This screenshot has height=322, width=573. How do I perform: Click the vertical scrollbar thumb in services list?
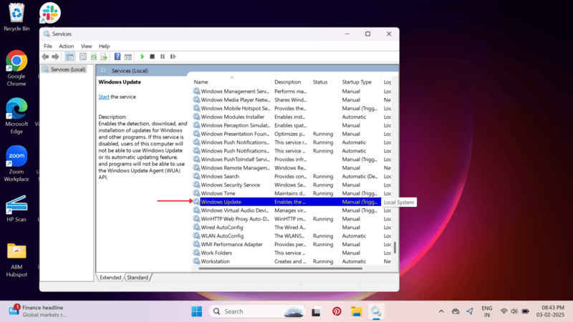pyautogui.click(x=395, y=248)
